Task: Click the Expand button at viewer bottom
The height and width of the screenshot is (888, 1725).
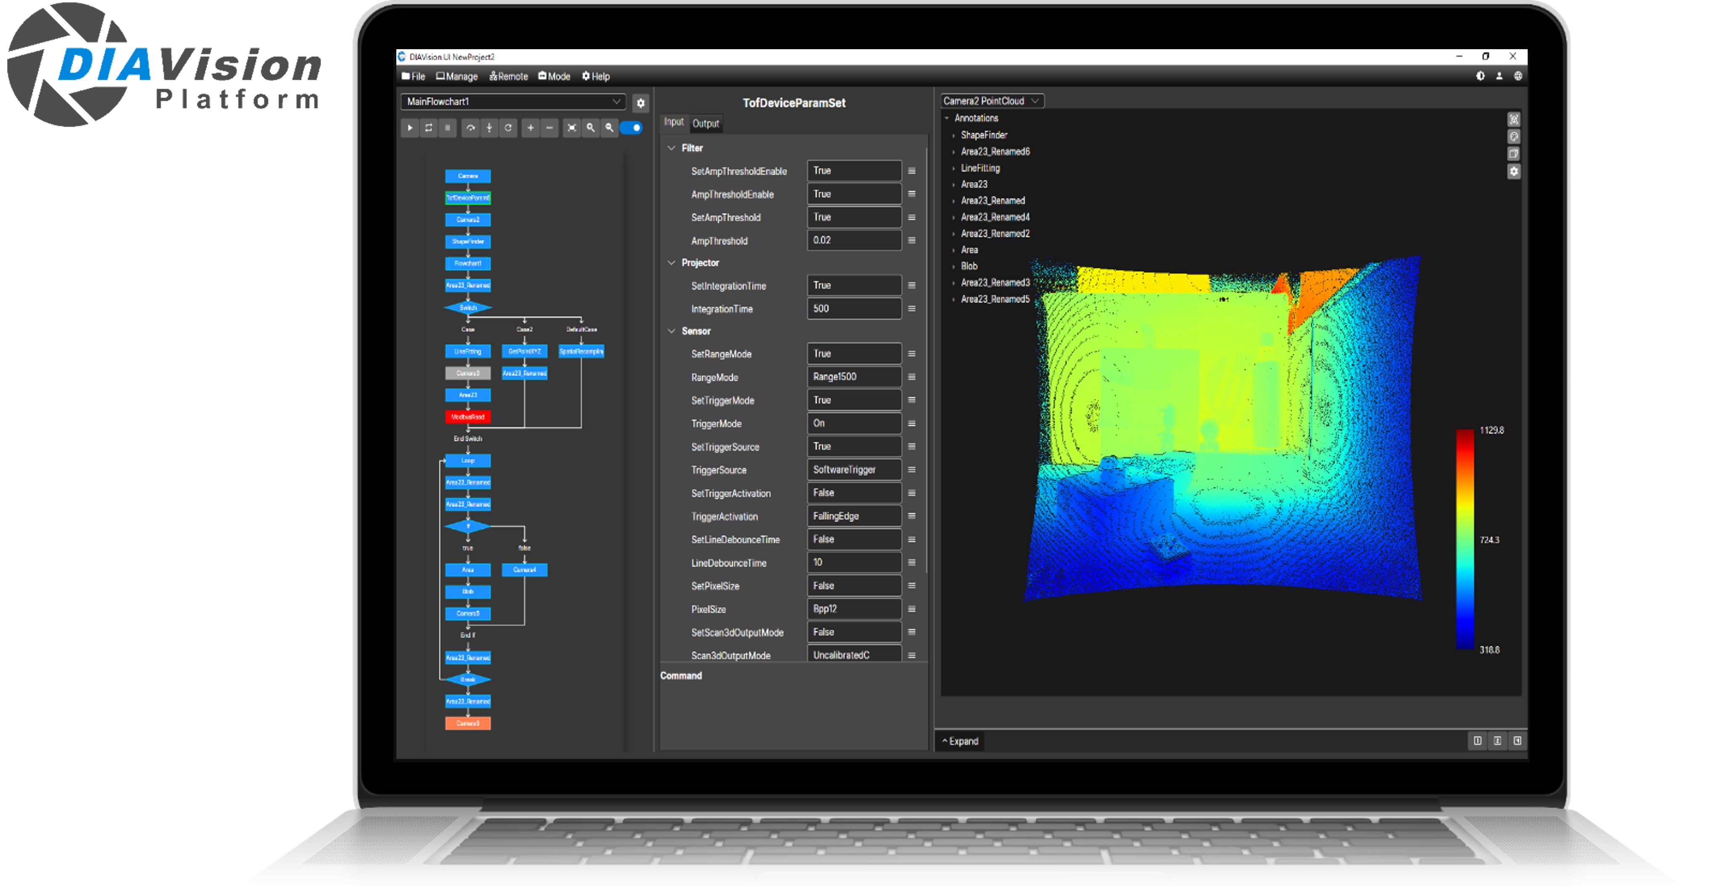Action: pyautogui.click(x=960, y=741)
